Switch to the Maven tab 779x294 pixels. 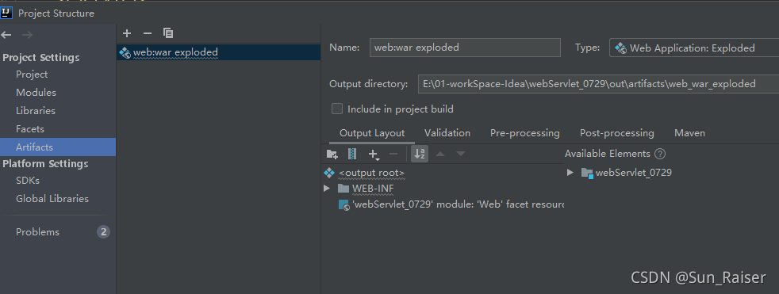689,133
